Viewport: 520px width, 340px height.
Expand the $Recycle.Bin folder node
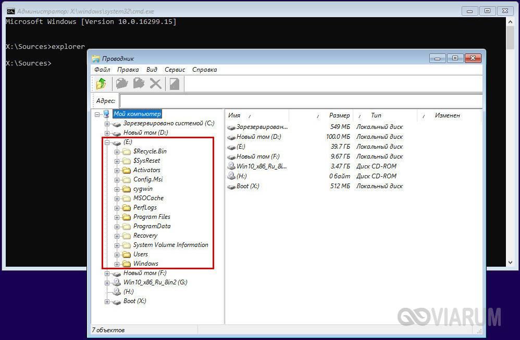coord(117,152)
